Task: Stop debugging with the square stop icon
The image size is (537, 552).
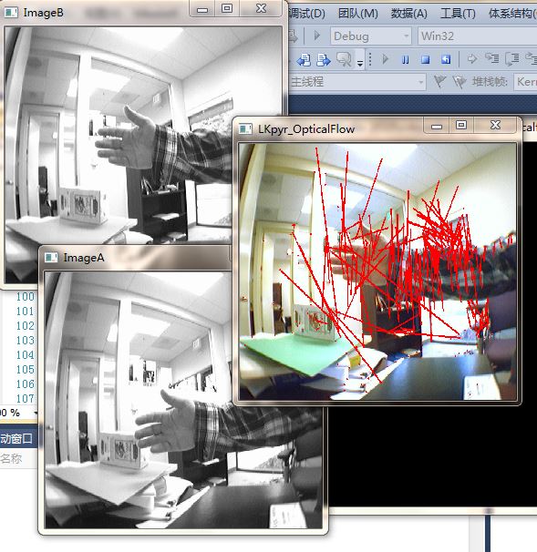Action: (x=425, y=59)
